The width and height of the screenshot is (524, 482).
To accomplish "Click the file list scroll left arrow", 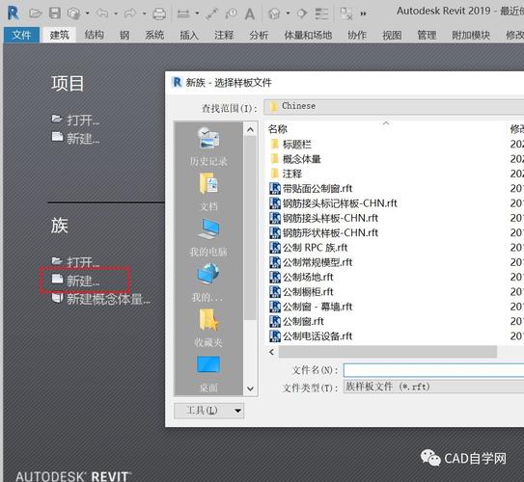I will pos(272,352).
